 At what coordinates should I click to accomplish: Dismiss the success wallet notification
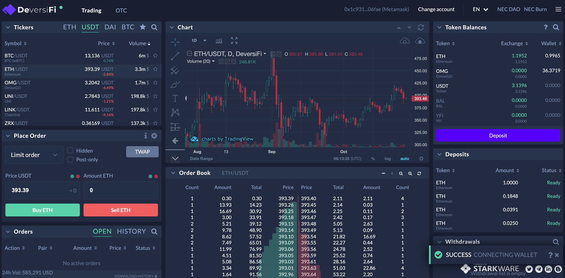(557, 255)
